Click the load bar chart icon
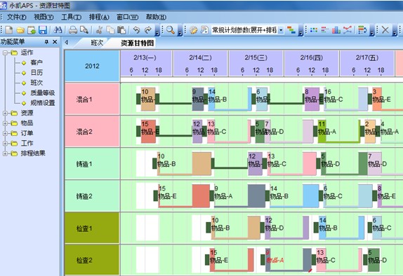 [336, 30]
